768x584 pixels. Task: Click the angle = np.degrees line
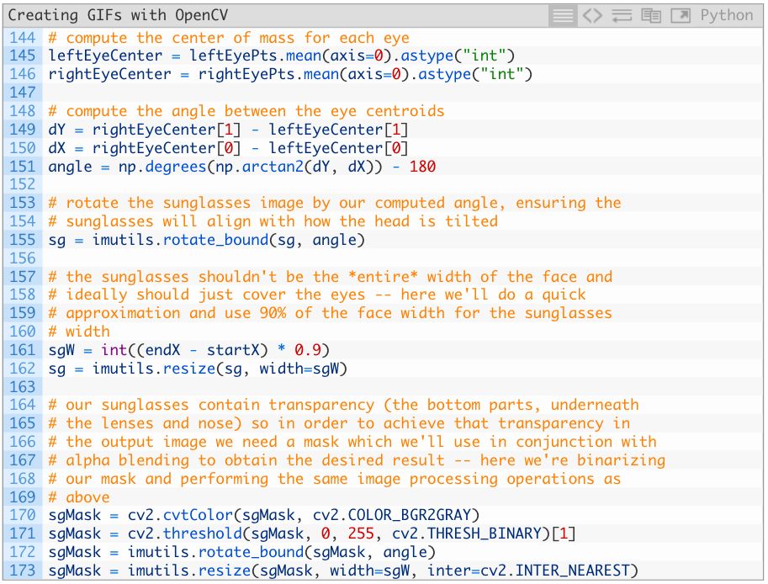pyautogui.click(x=242, y=167)
